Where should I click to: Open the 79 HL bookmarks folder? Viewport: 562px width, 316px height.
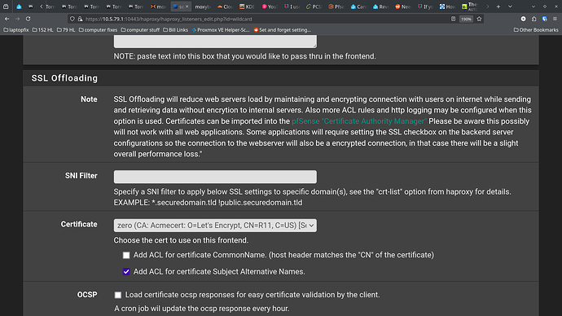[x=66, y=30]
